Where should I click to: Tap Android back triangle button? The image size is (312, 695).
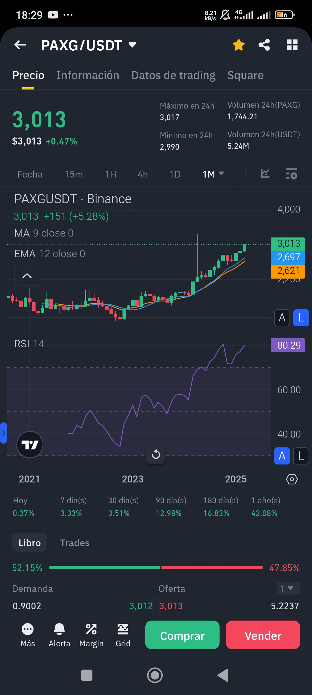pyautogui.click(x=223, y=675)
